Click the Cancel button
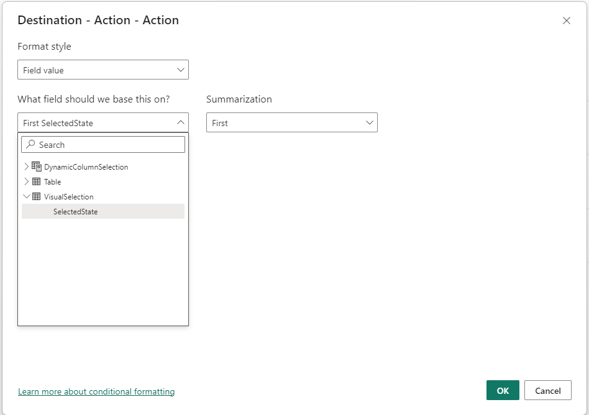Screen dimensions: 589x415 tap(547, 390)
